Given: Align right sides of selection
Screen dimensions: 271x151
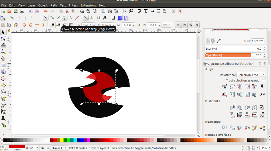Looking at the screenshot, I should click(x=247, y=87).
